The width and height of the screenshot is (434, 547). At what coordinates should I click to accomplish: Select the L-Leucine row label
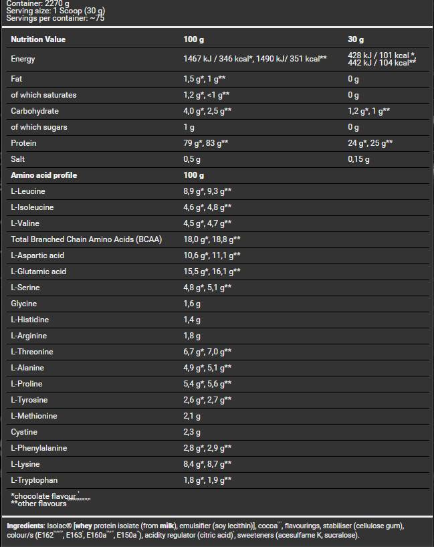coord(28,191)
